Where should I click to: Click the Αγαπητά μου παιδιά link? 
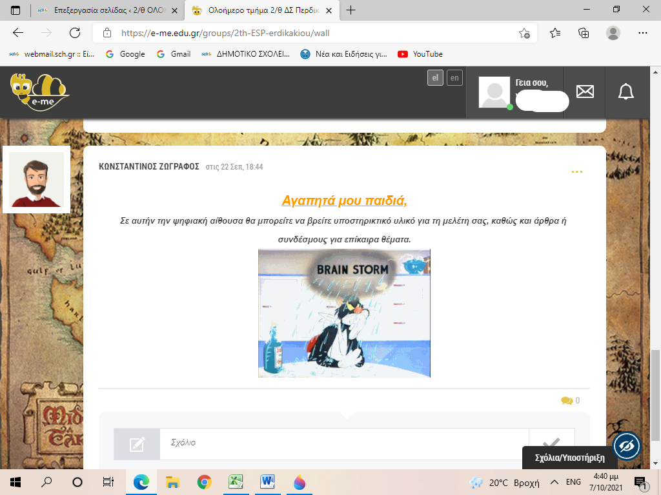pyautogui.click(x=344, y=200)
